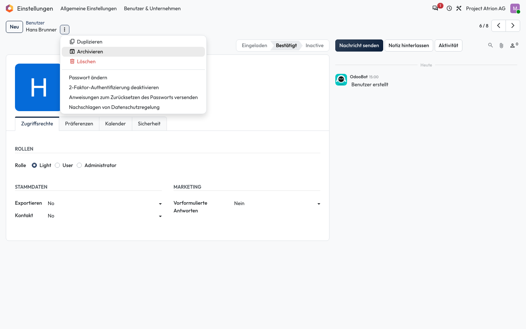Switch to the Sicherheit tab

(x=149, y=124)
